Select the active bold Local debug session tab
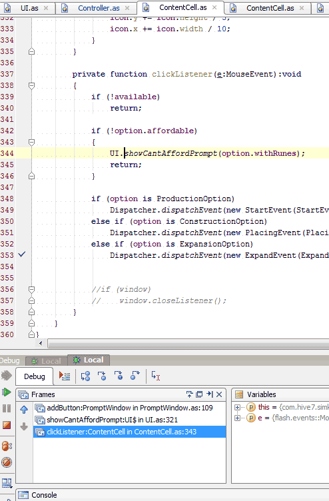 click(x=89, y=360)
